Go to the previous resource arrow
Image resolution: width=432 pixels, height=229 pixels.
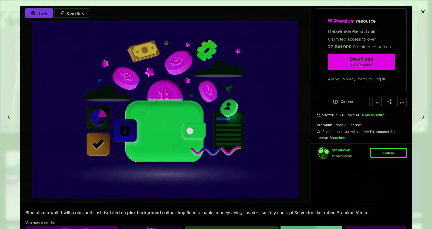(x=9, y=117)
